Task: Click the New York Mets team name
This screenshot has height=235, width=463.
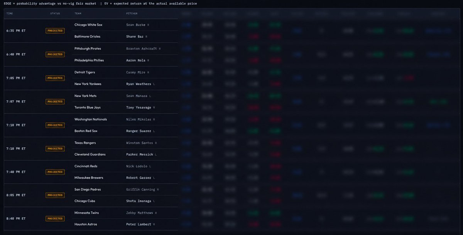Action: pyautogui.click(x=85, y=96)
